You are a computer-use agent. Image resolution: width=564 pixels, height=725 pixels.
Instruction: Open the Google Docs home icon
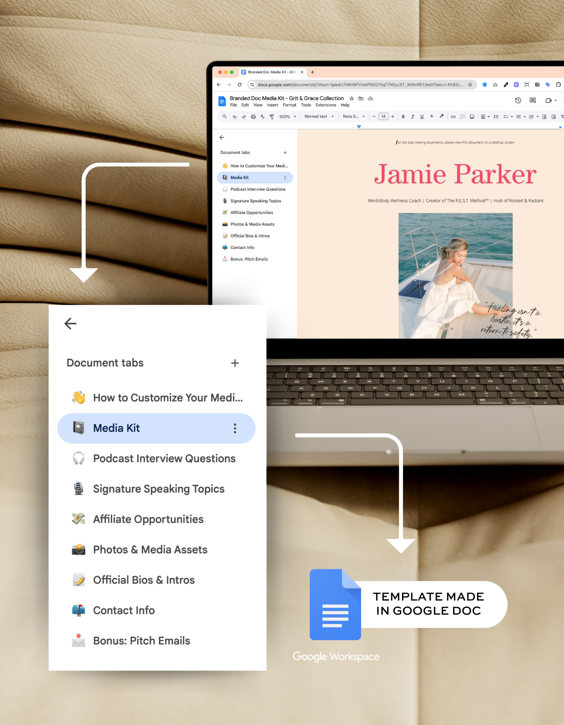click(222, 101)
